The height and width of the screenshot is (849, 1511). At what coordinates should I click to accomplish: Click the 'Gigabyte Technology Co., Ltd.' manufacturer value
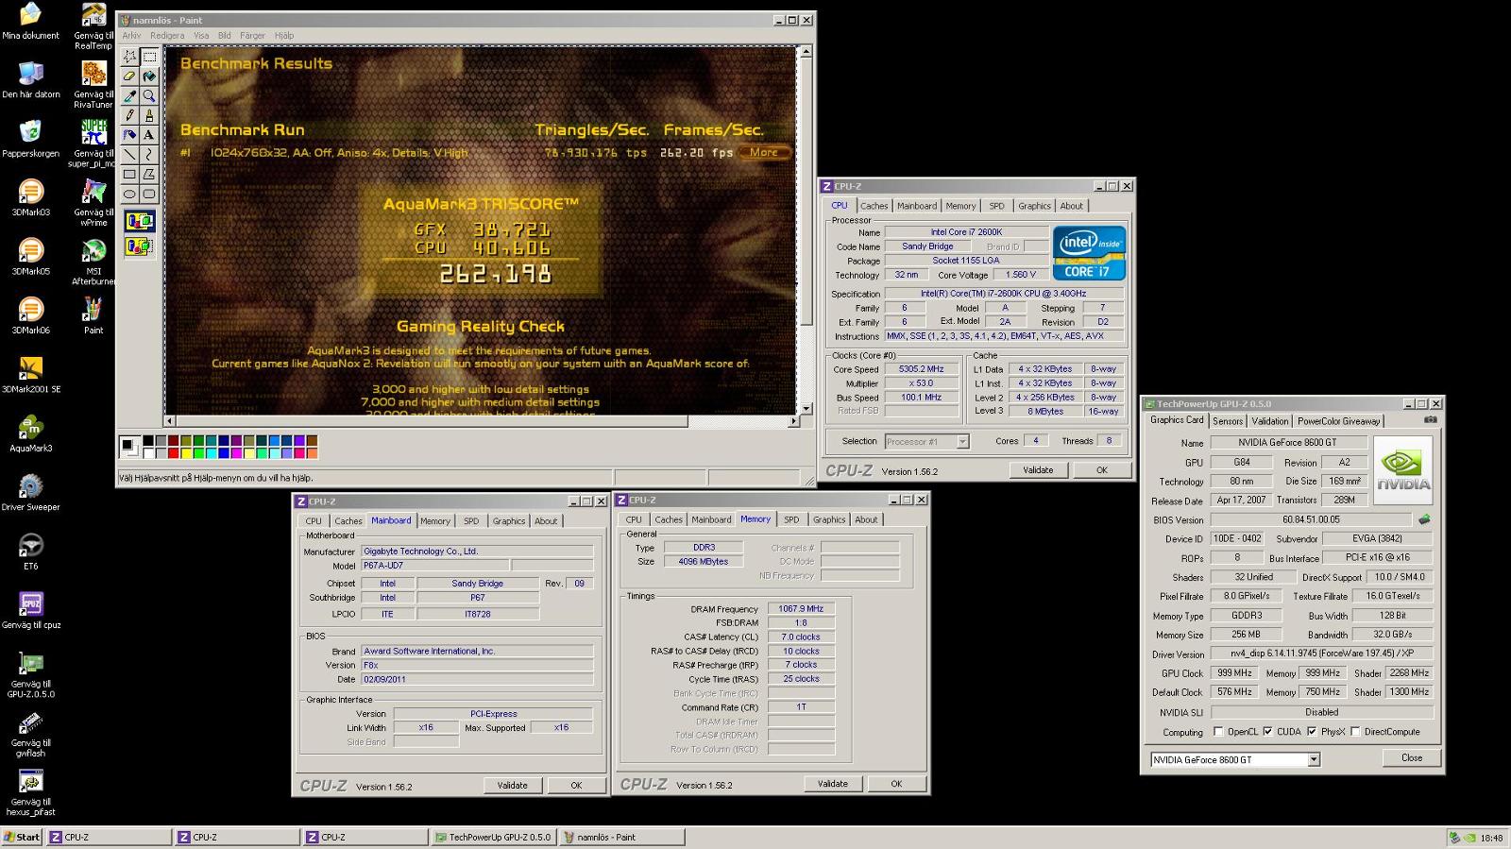[x=476, y=552]
